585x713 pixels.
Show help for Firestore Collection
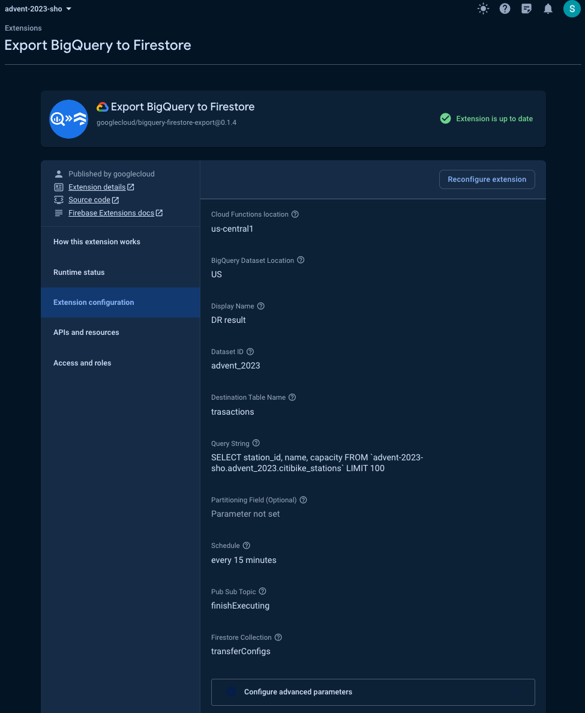(278, 637)
